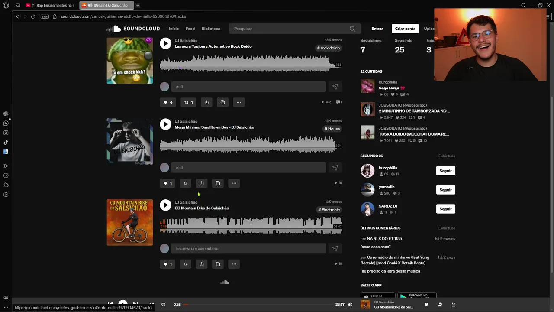
Task: Open Biblioteca in the navigation
Action: coord(211,29)
